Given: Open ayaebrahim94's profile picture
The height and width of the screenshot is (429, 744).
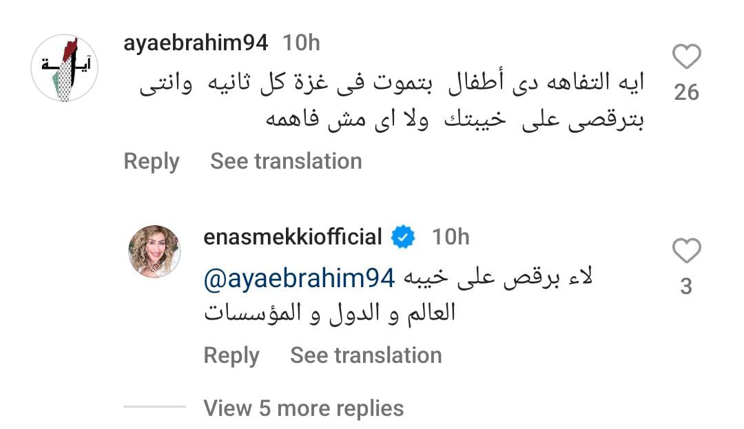Looking at the screenshot, I should pyautogui.click(x=65, y=68).
